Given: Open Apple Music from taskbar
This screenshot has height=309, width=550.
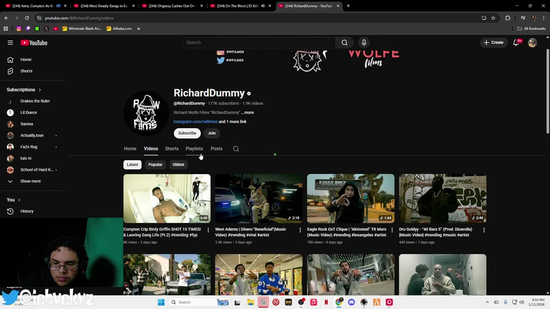Looking at the screenshot, I should pos(314,302).
